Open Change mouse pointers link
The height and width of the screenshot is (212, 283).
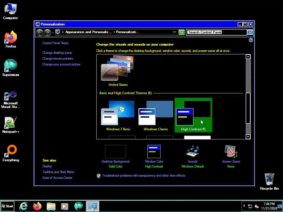[x=57, y=59]
